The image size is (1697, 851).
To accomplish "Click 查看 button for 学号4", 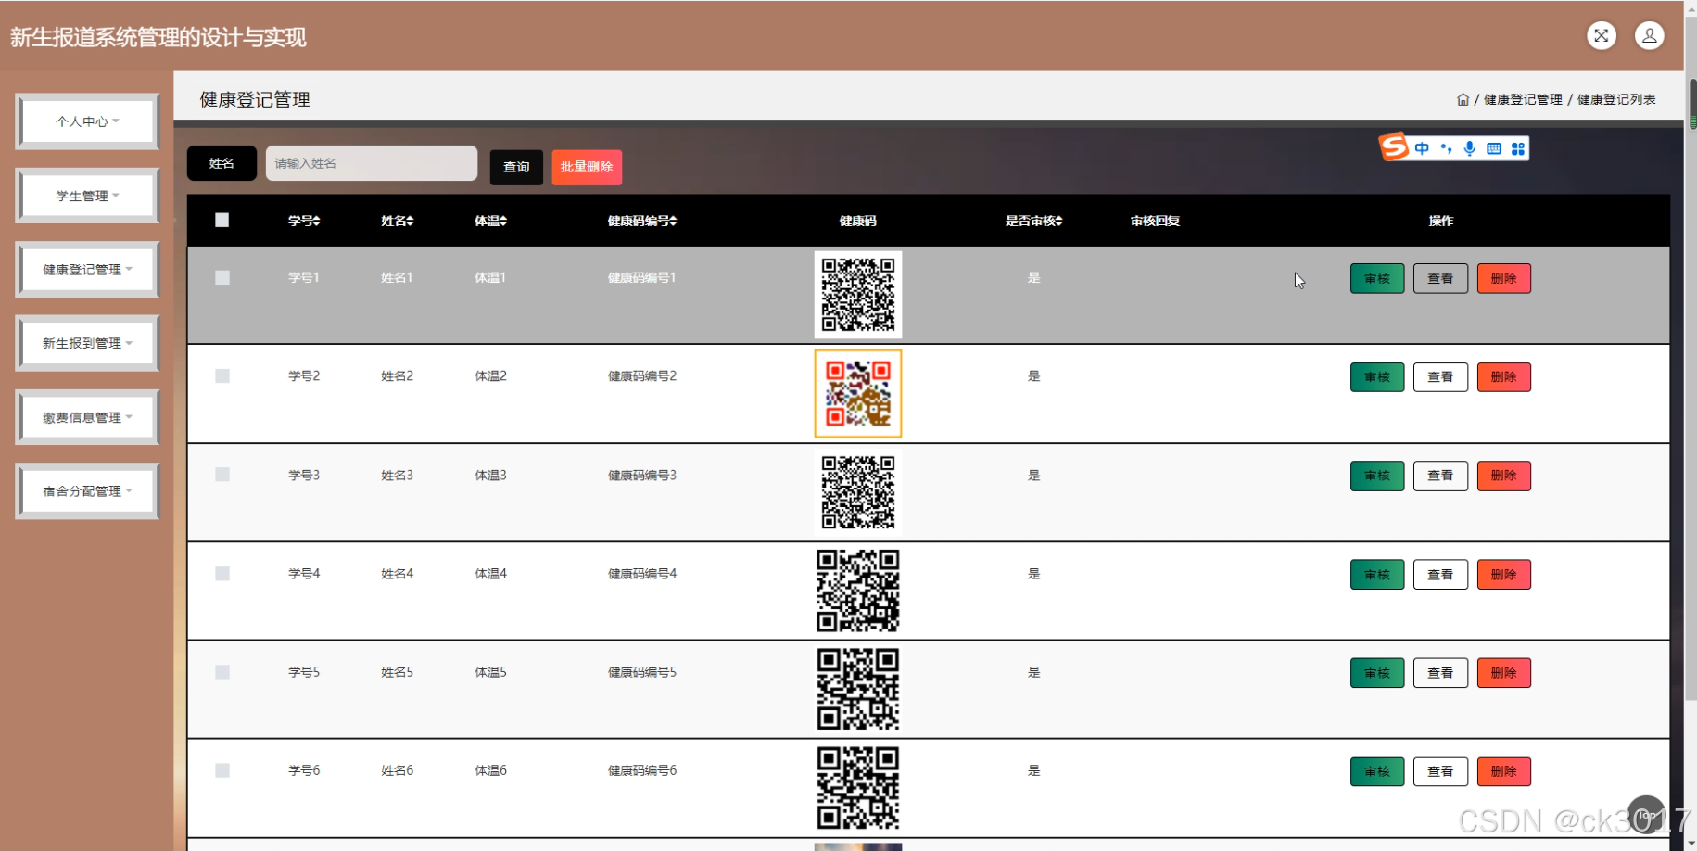I will tap(1440, 575).
